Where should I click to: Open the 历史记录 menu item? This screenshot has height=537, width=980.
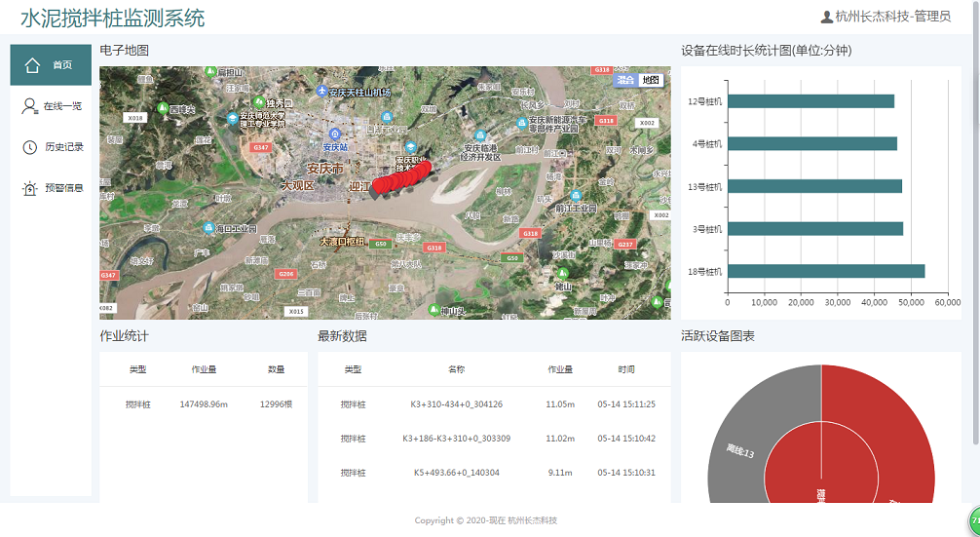click(x=64, y=147)
